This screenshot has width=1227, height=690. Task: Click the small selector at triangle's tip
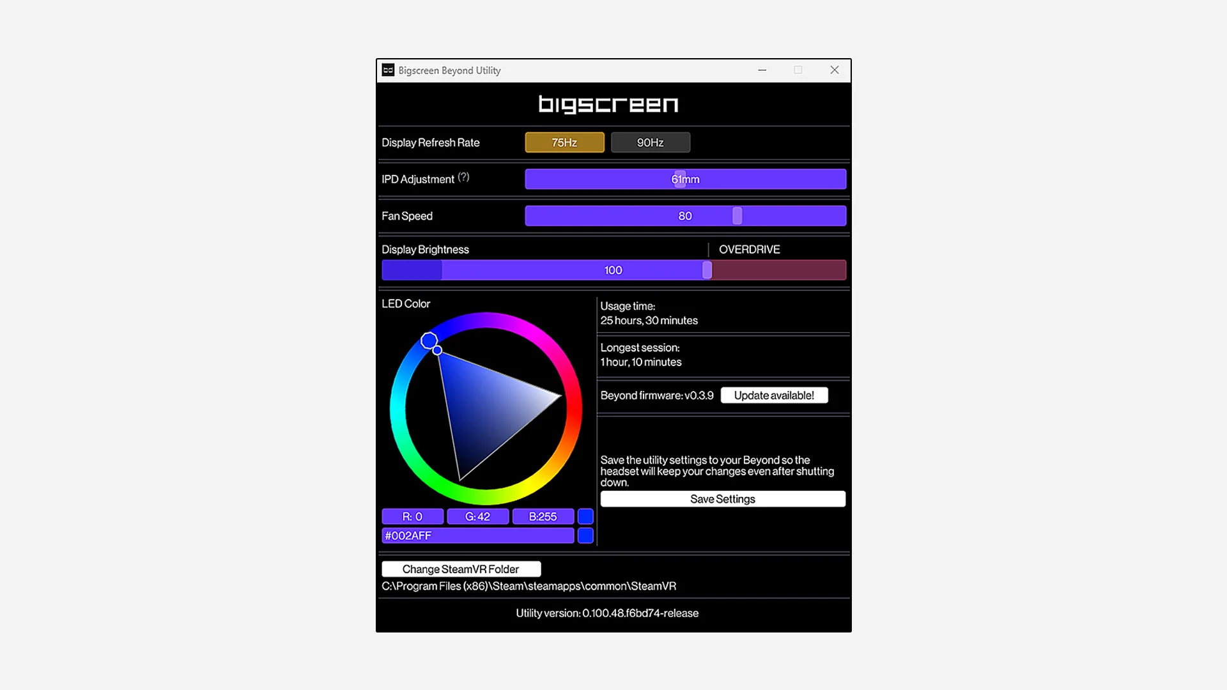437,350
